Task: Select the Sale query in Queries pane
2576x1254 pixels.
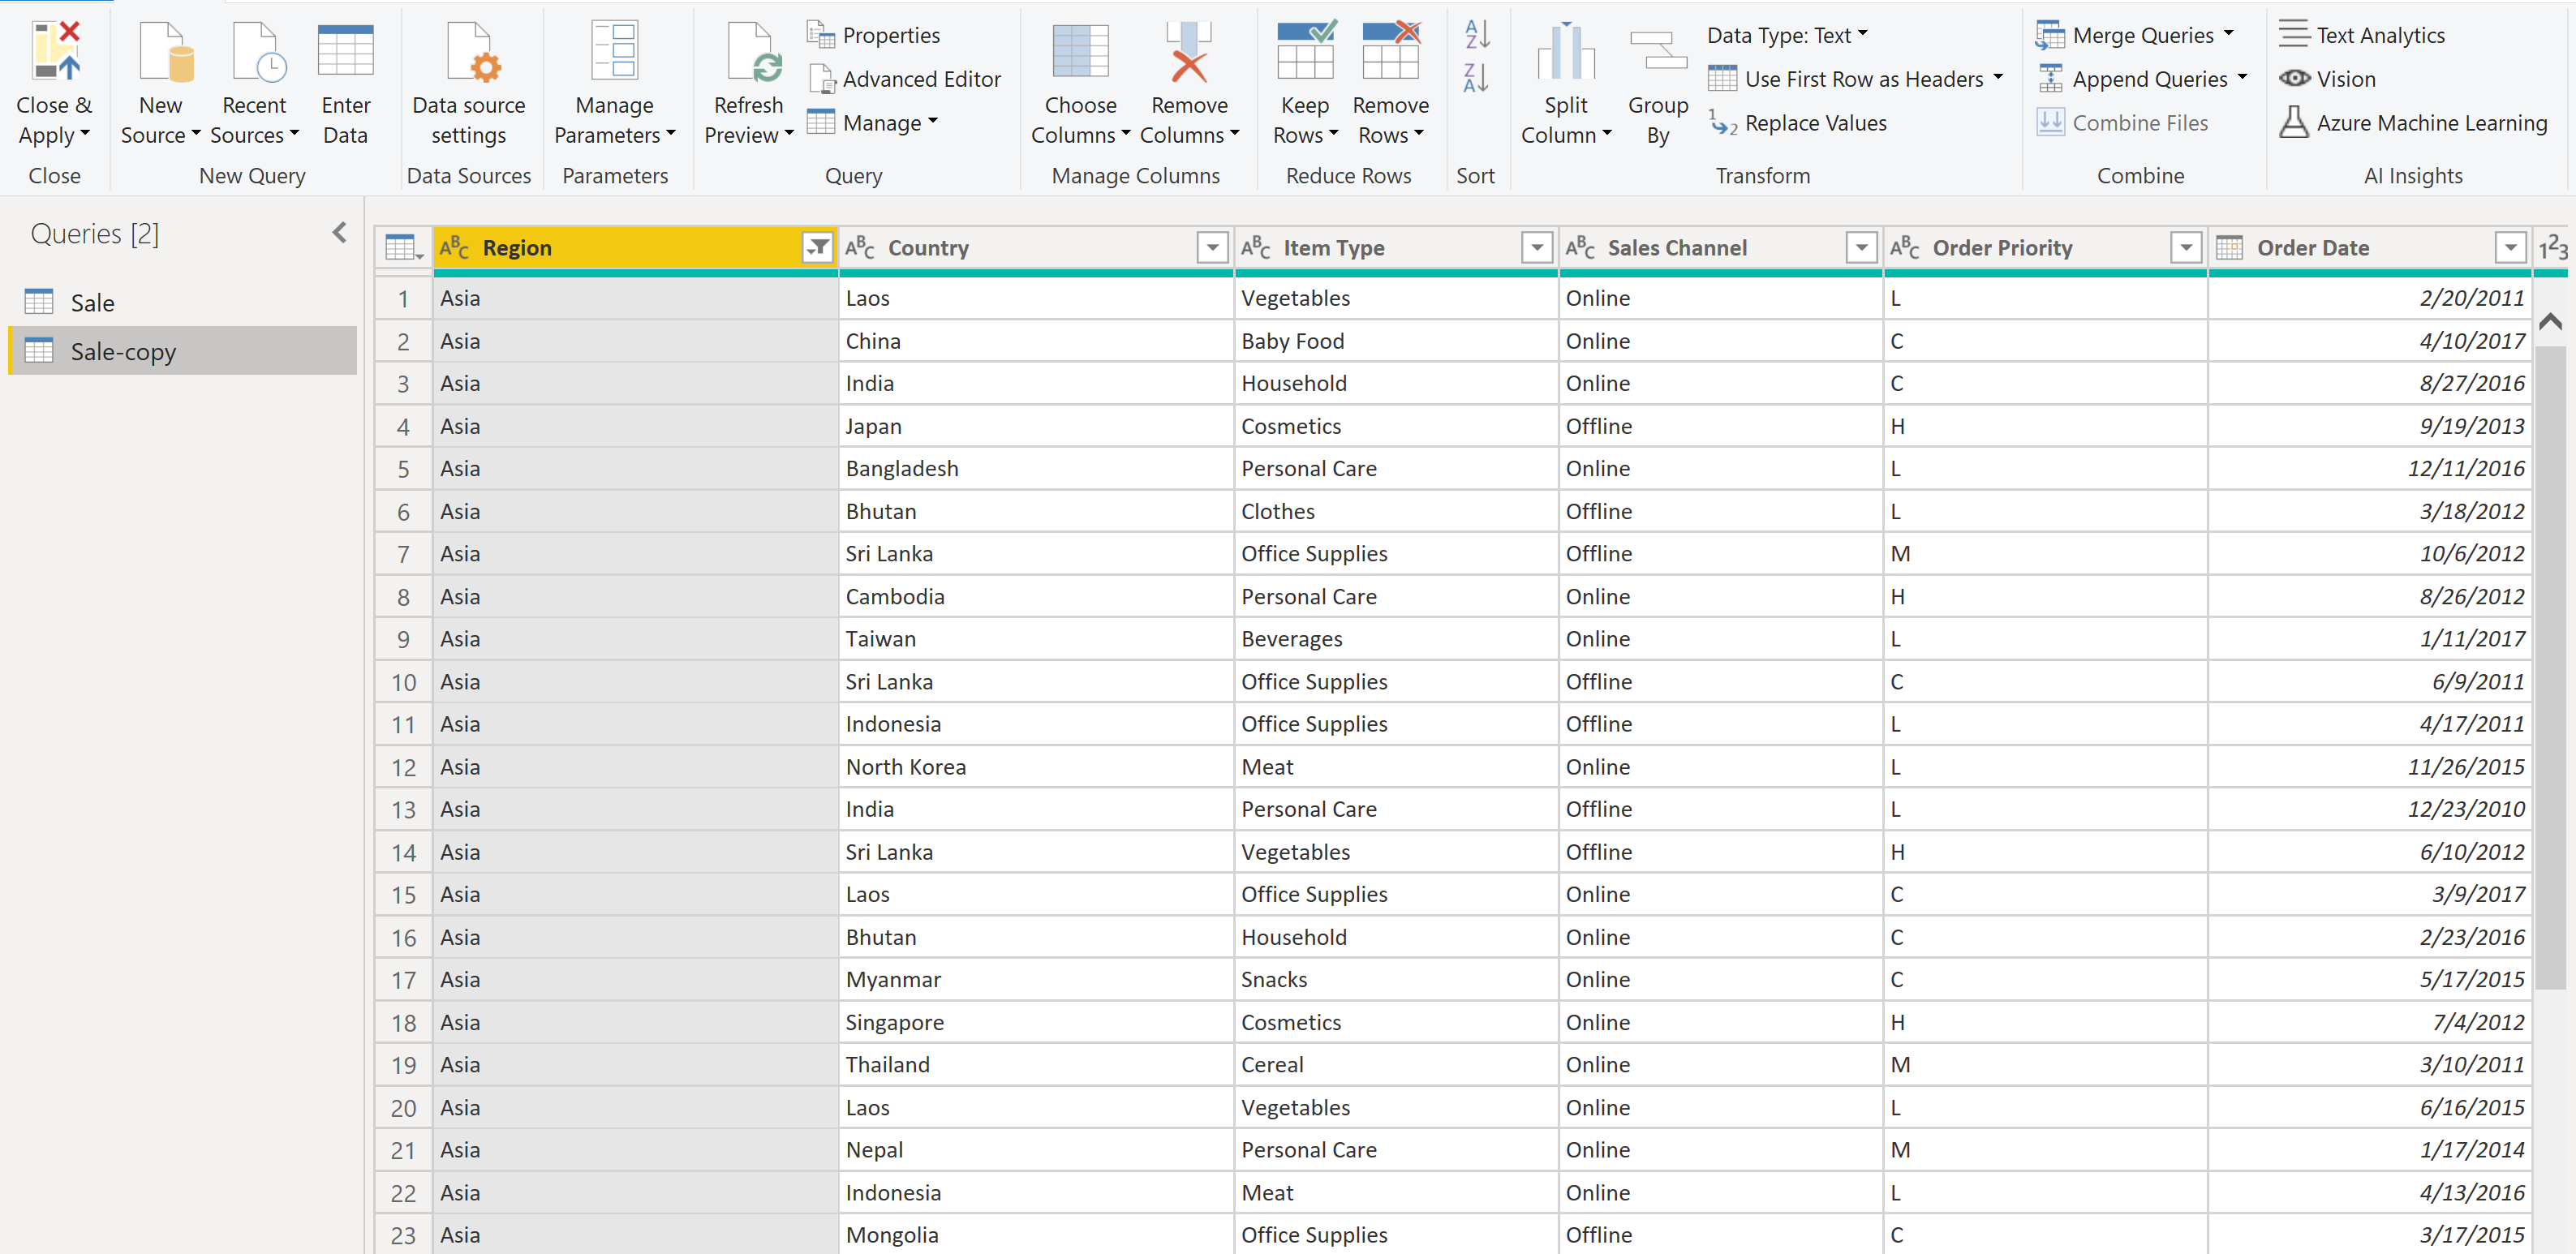Action: click(x=90, y=302)
